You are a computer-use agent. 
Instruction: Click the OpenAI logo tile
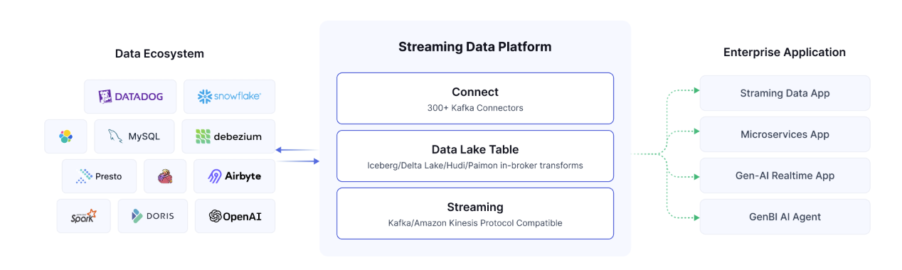(x=235, y=216)
